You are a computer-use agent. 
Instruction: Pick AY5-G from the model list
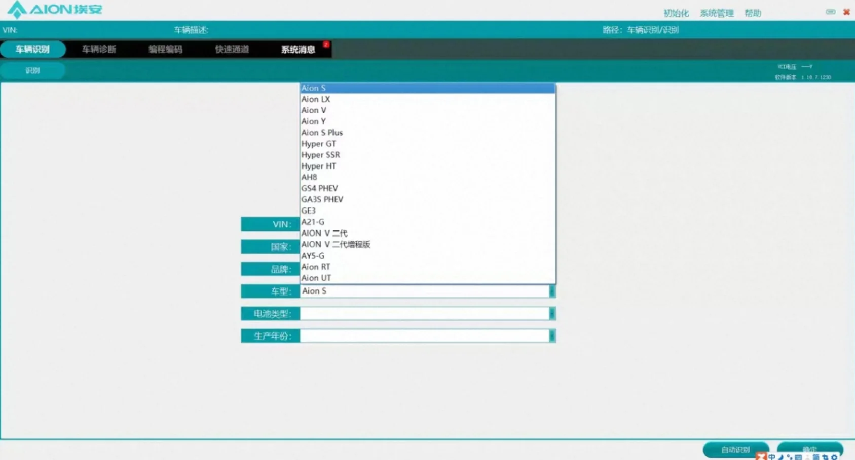point(428,256)
